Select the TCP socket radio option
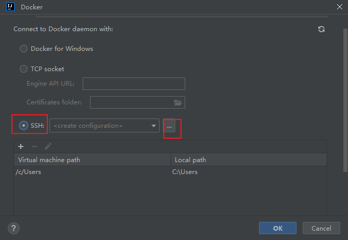Image resolution: width=348 pixels, height=240 pixels. pos(24,69)
